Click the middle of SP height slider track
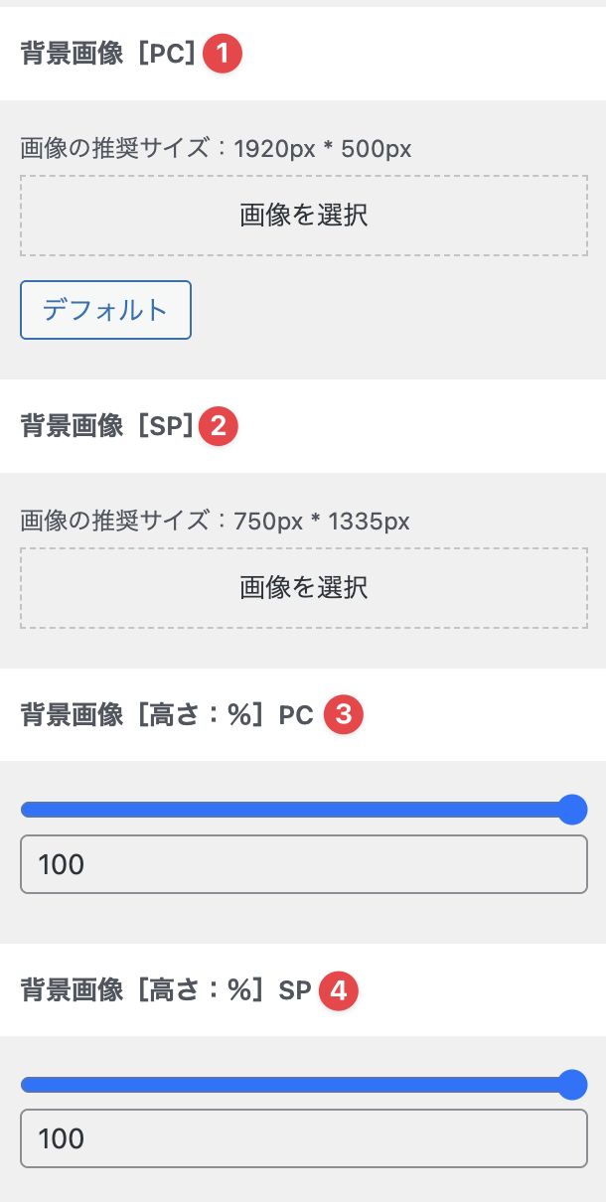 click(298, 1085)
